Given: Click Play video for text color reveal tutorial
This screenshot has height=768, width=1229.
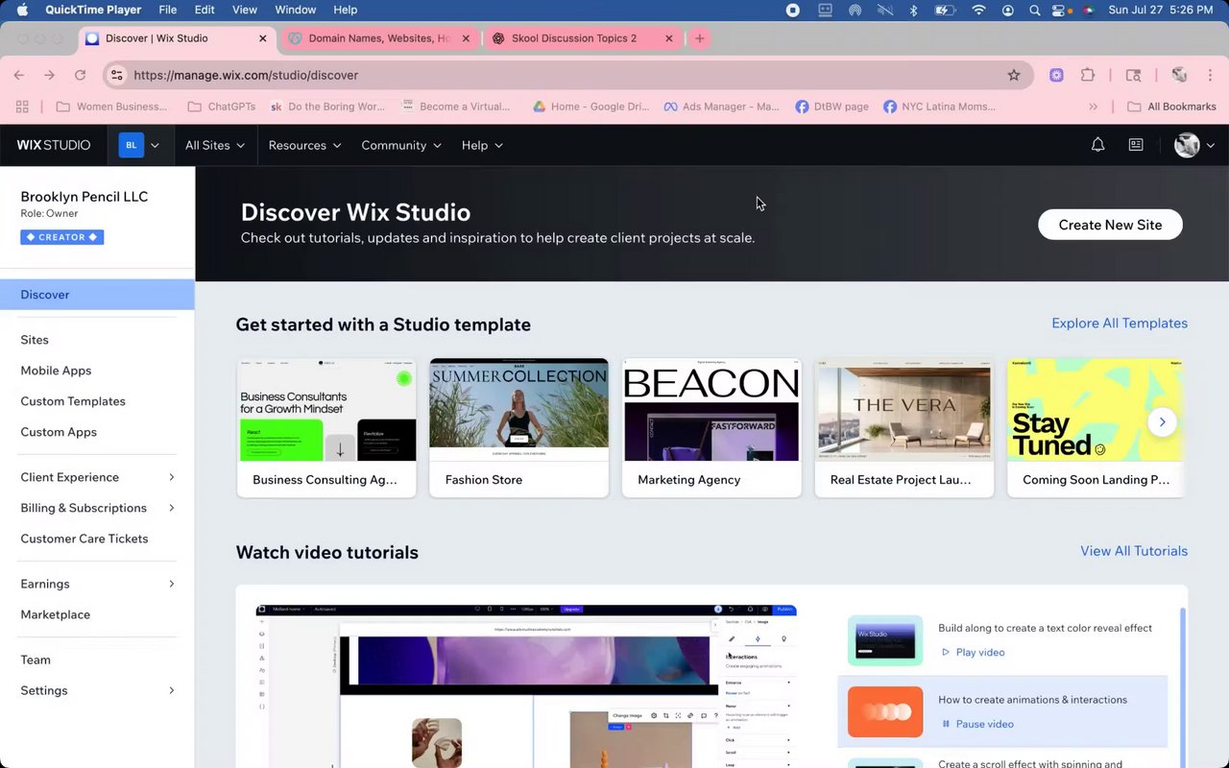Looking at the screenshot, I should (x=973, y=653).
